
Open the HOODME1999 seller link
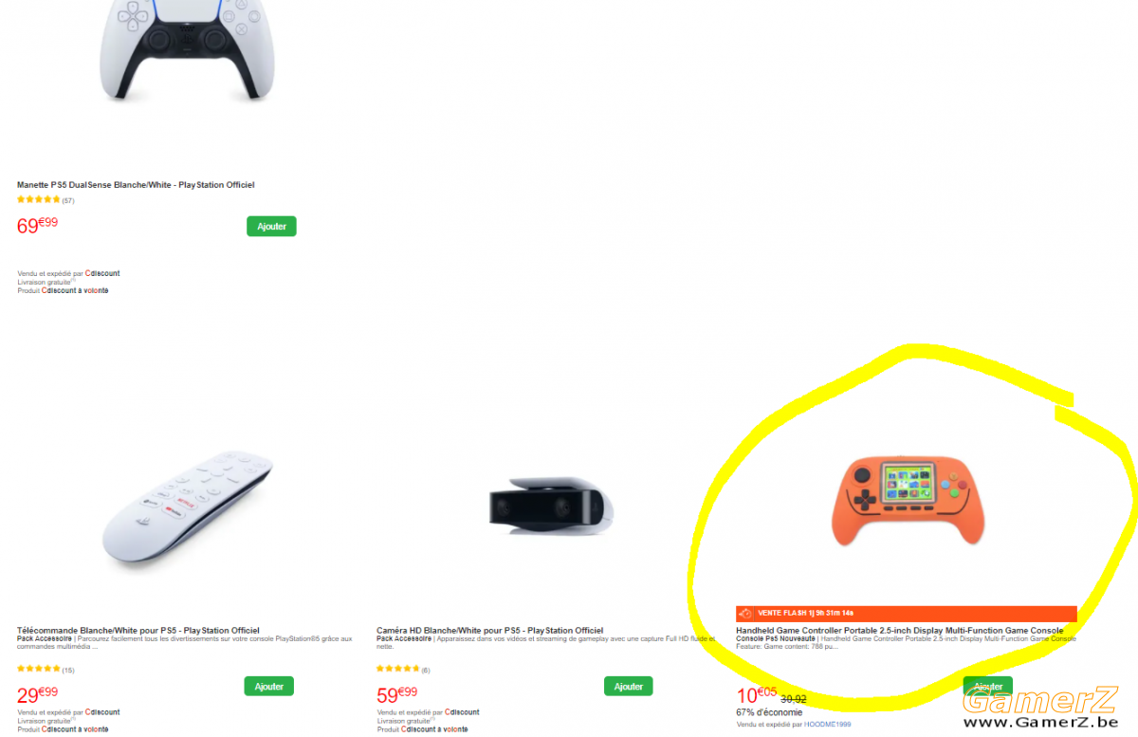827,724
